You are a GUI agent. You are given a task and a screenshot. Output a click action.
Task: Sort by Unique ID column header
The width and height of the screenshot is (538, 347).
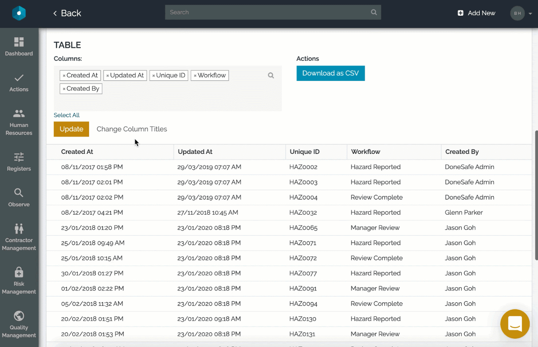305,152
